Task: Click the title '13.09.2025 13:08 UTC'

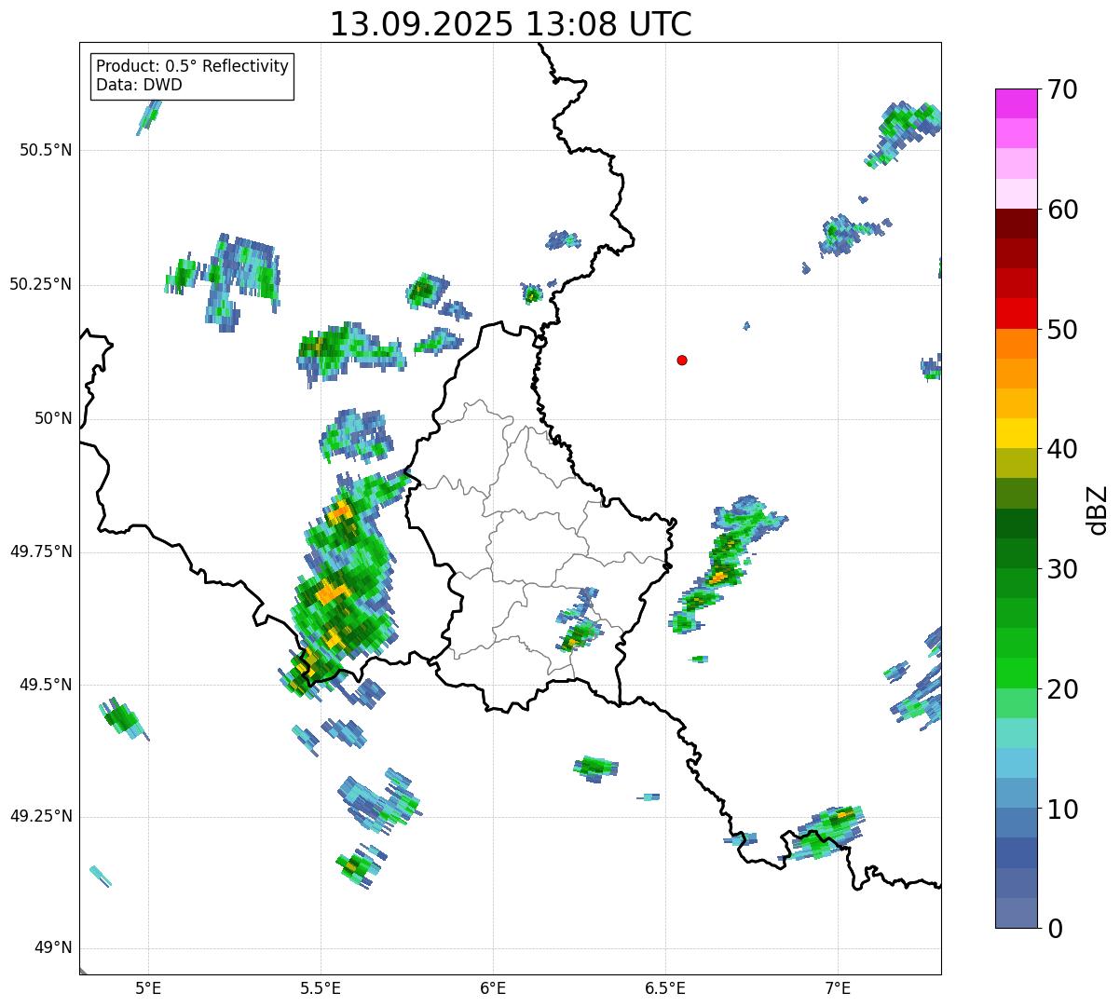Action: 511,24
